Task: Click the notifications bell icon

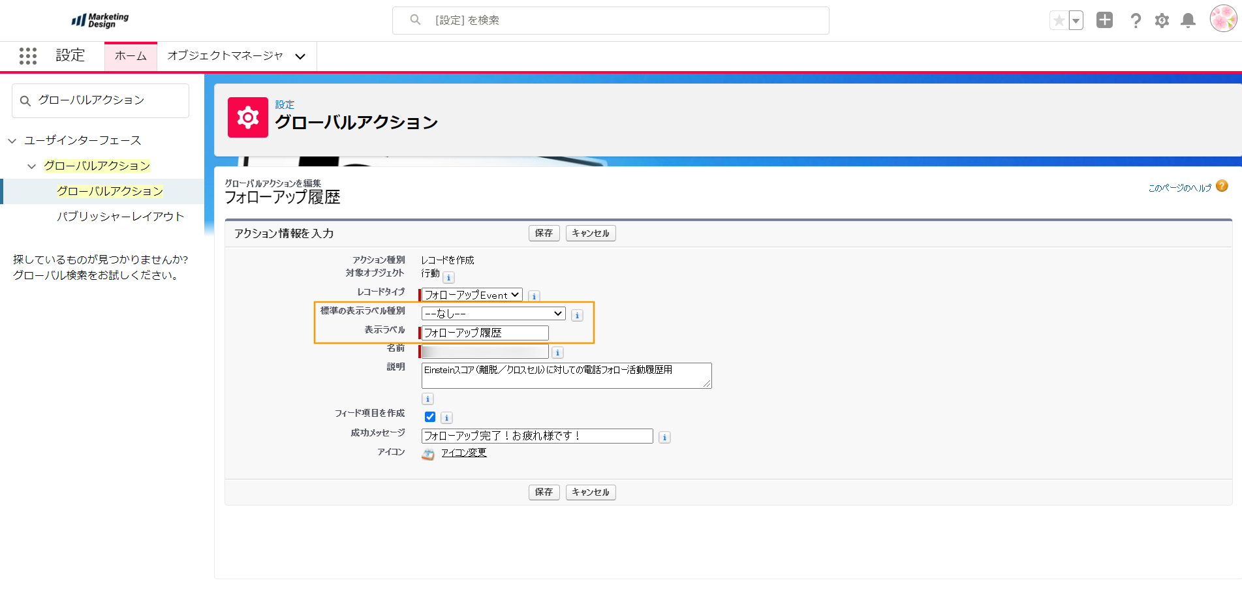Action: 1188,21
